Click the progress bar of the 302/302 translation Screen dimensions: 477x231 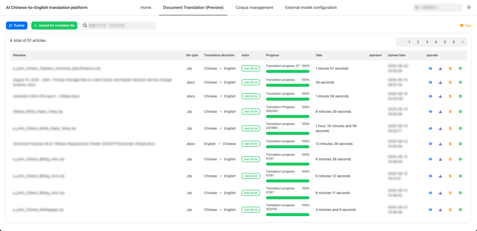tap(287, 116)
